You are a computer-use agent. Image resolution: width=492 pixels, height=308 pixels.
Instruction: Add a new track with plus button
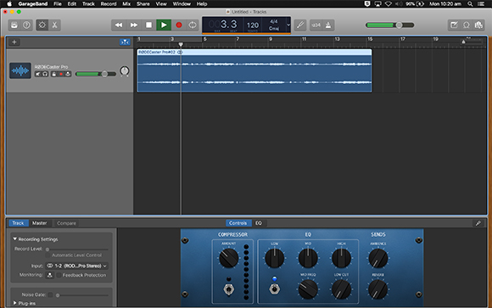point(14,42)
